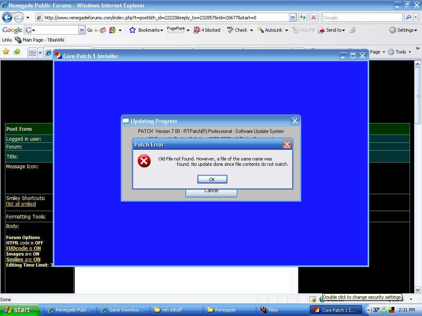Click the IE back arrow button
The image size is (422, 316).
[7, 17]
